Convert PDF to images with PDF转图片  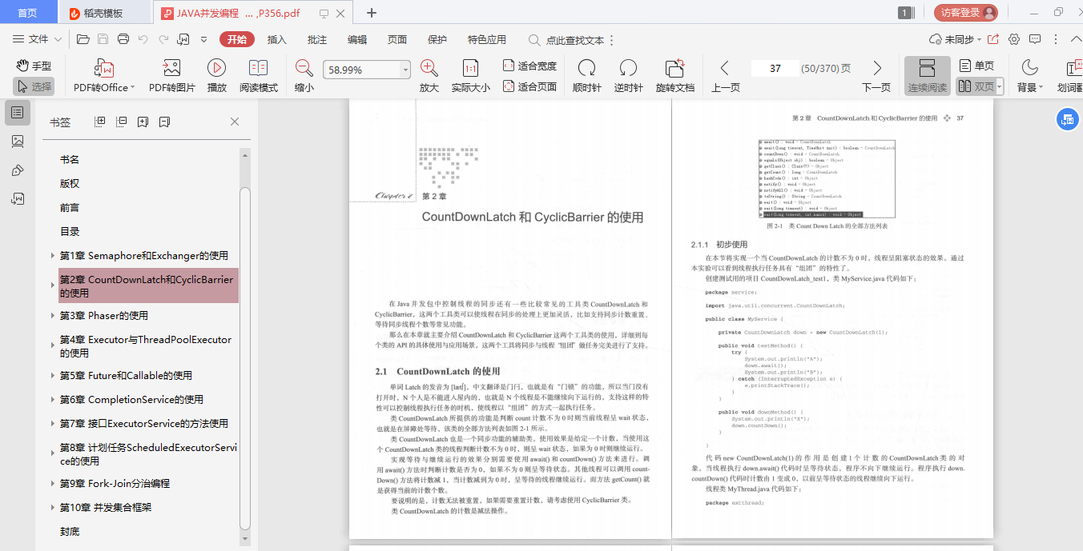171,77
